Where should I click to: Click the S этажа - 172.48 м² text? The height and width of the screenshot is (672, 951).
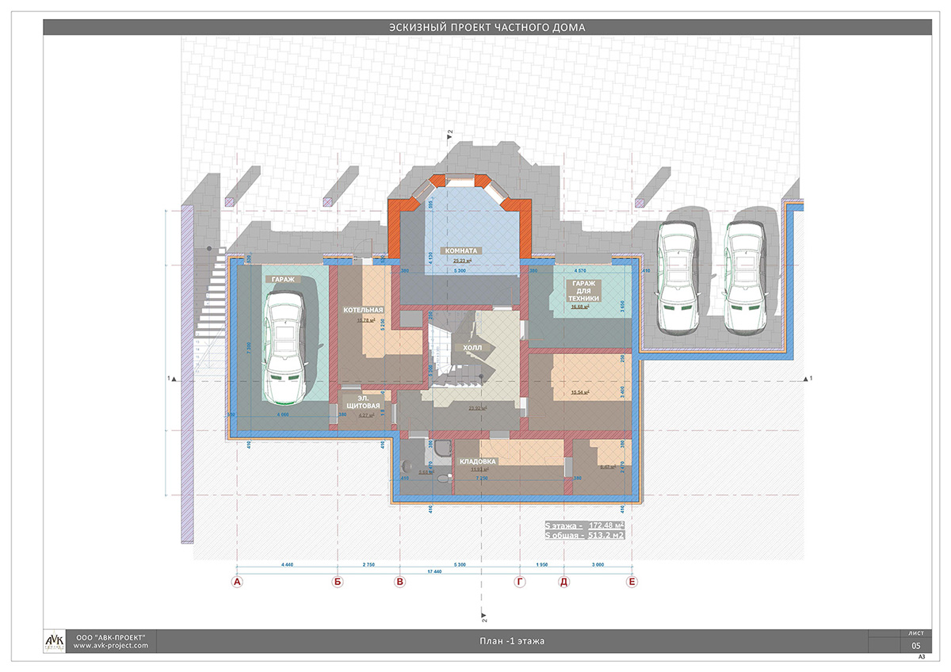(x=584, y=525)
